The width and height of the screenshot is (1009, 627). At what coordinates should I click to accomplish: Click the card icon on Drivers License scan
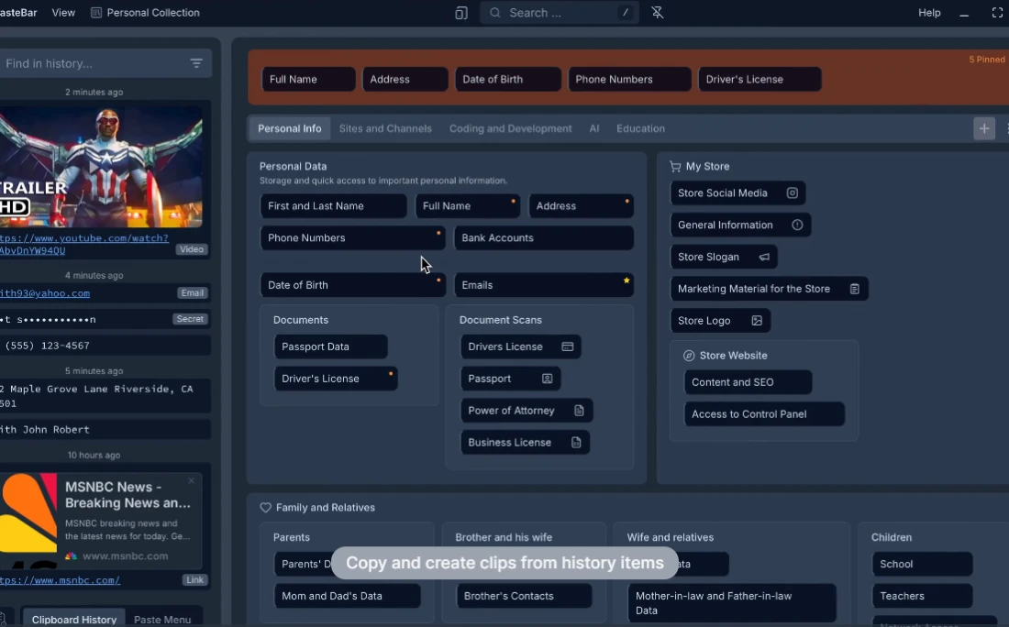(x=567, y=347)
